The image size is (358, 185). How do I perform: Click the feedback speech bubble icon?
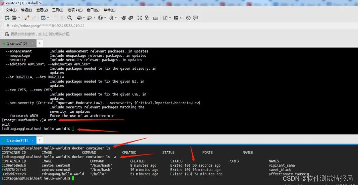click(195, 18)
